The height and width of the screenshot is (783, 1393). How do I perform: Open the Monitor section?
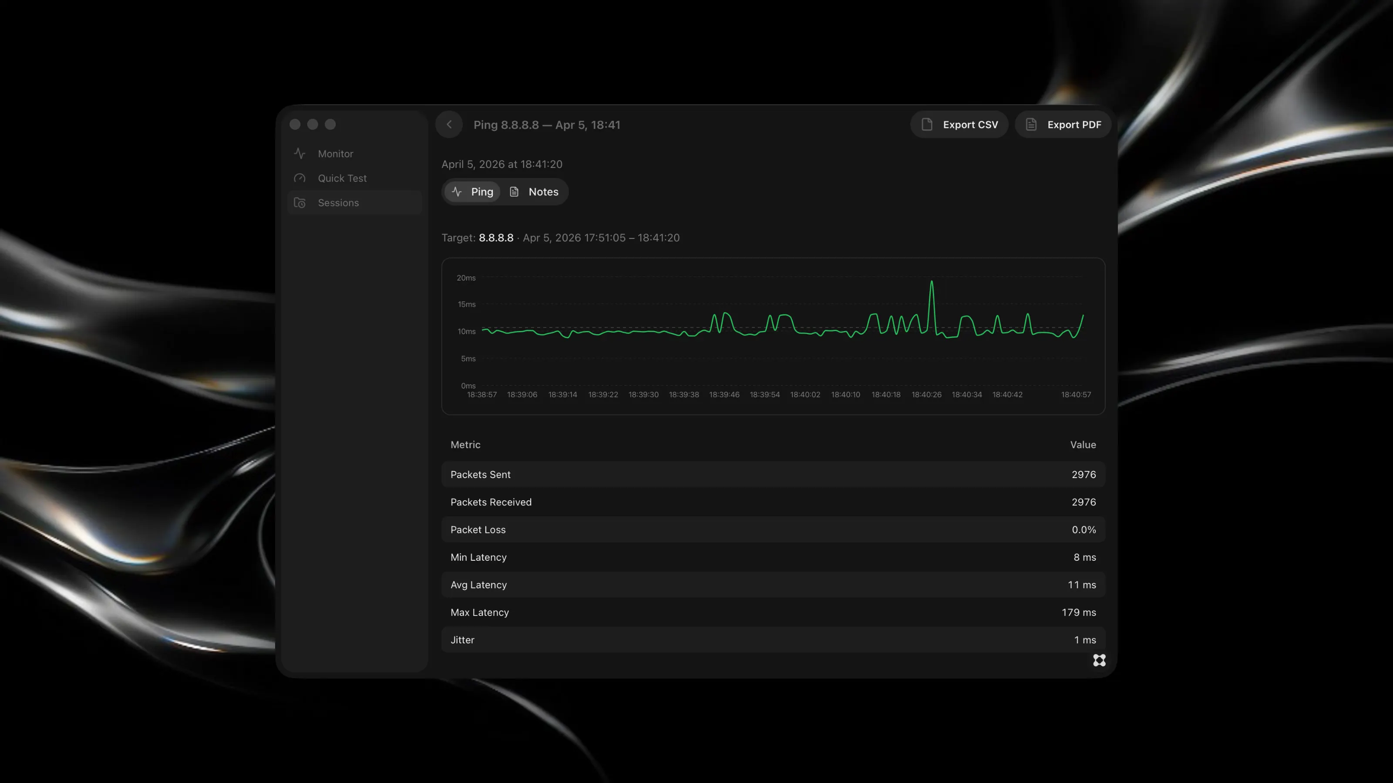coord(355,154)
